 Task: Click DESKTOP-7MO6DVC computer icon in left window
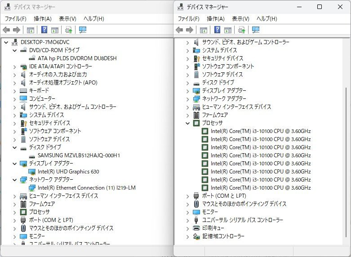(x=15, y=42)
